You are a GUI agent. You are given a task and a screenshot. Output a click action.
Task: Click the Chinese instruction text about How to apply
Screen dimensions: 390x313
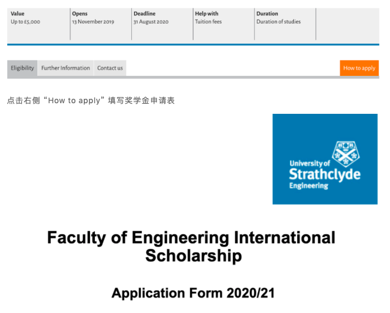pos(91,101)
